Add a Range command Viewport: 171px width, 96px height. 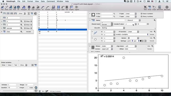[59, 8]
